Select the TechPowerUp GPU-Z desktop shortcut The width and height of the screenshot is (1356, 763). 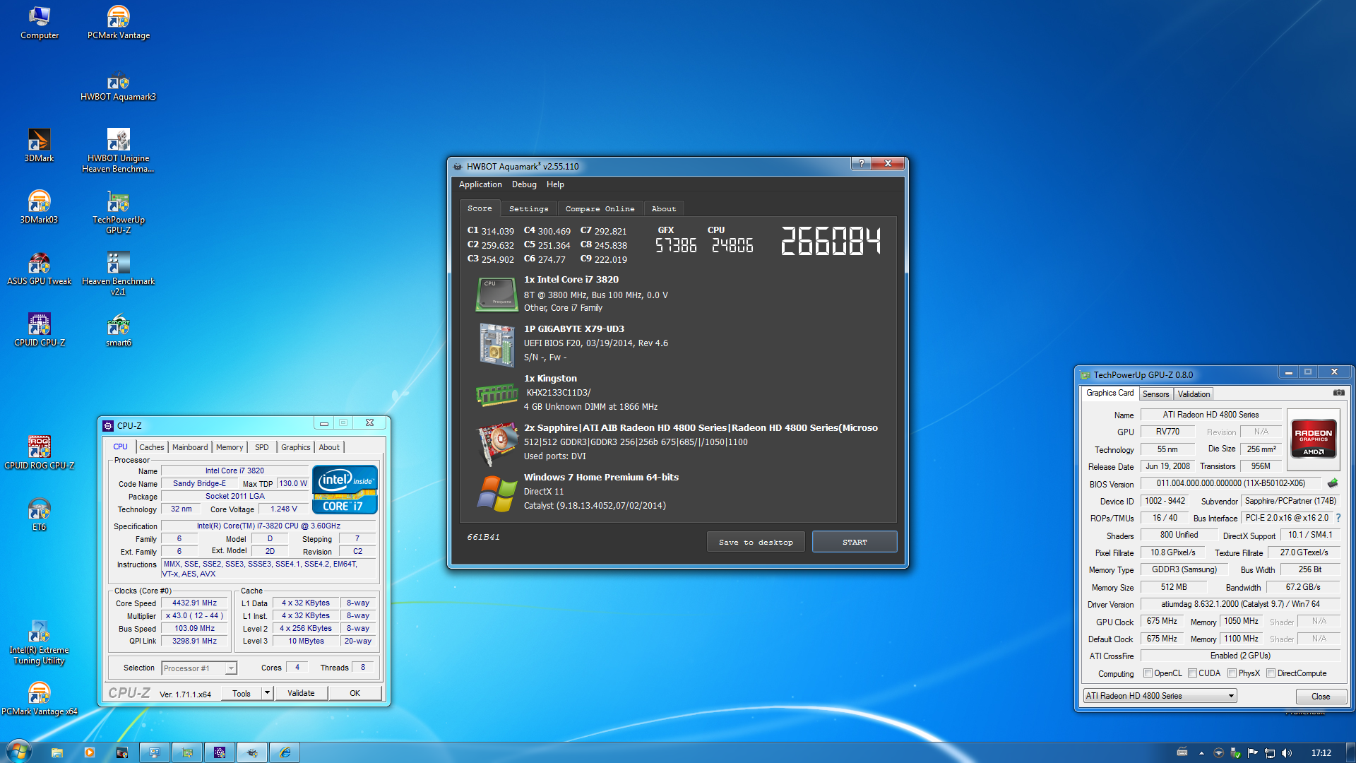(119, 212)
